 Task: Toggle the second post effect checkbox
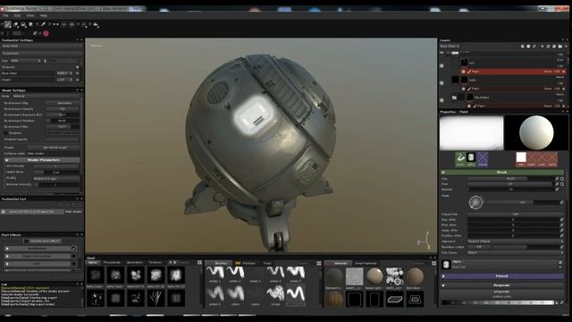click(74, 256)
